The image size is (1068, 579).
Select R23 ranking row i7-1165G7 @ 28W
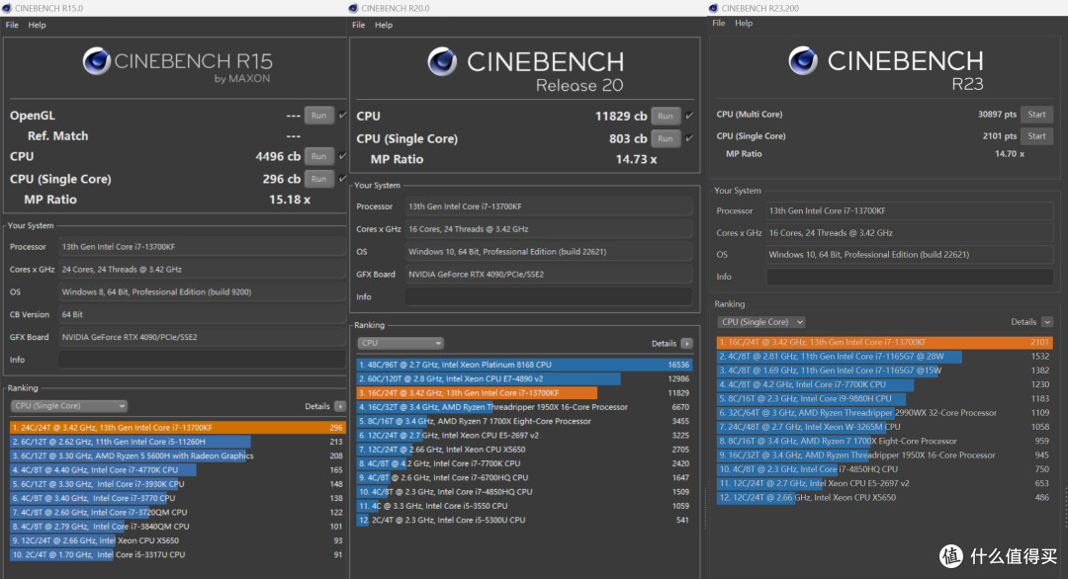click(x=885, y=357)
